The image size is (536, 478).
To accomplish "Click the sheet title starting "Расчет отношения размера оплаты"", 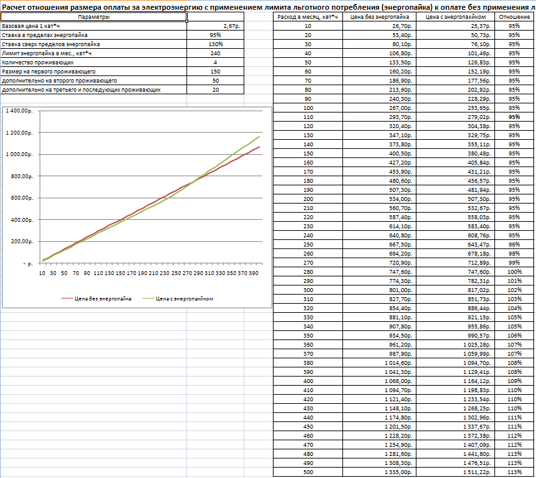I will pos(268,7).
